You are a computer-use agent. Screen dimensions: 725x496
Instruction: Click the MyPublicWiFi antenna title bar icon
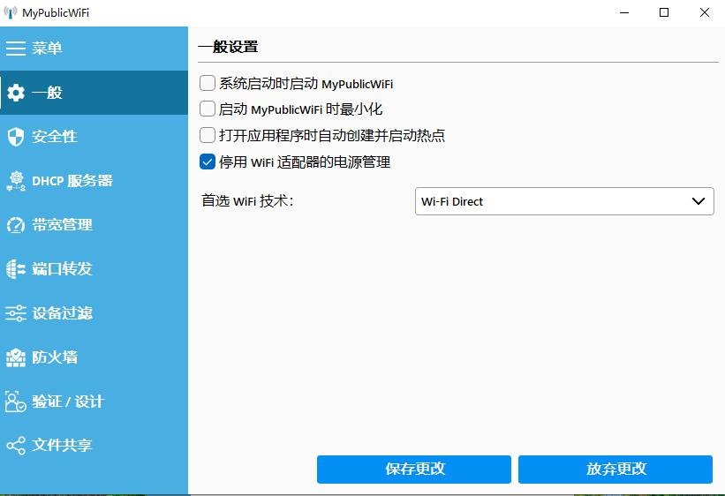pyautogui.click(x=11, y=12)
